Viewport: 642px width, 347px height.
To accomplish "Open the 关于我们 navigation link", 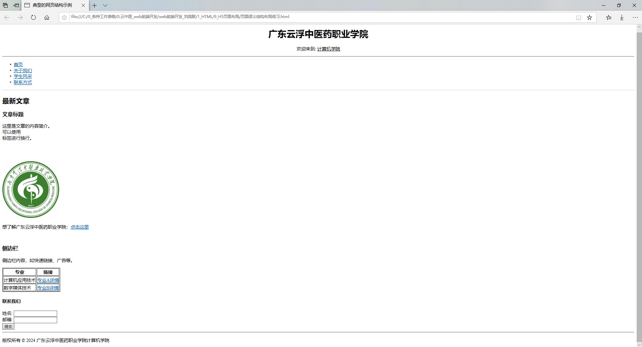I will [x=23, y=71].
